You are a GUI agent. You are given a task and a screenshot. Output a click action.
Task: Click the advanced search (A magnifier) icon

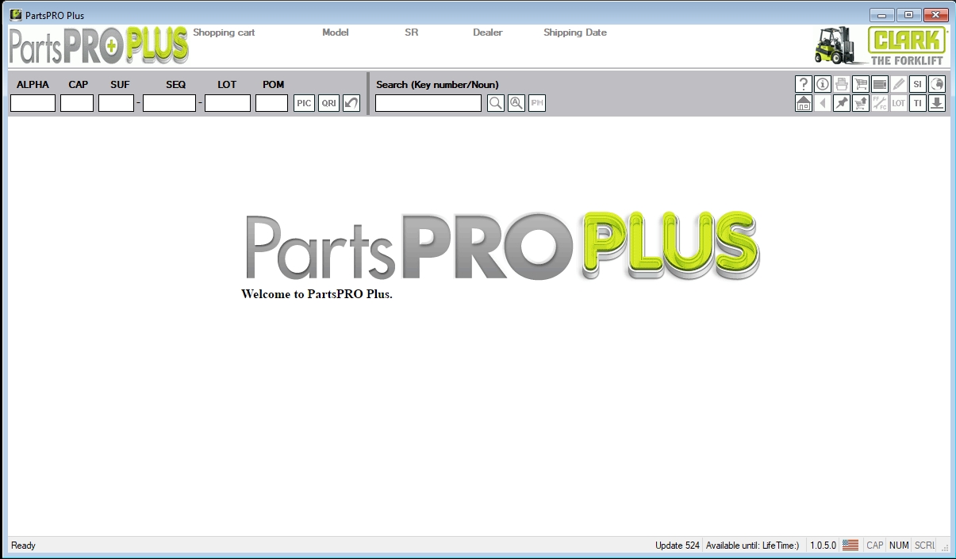(516, 103)
